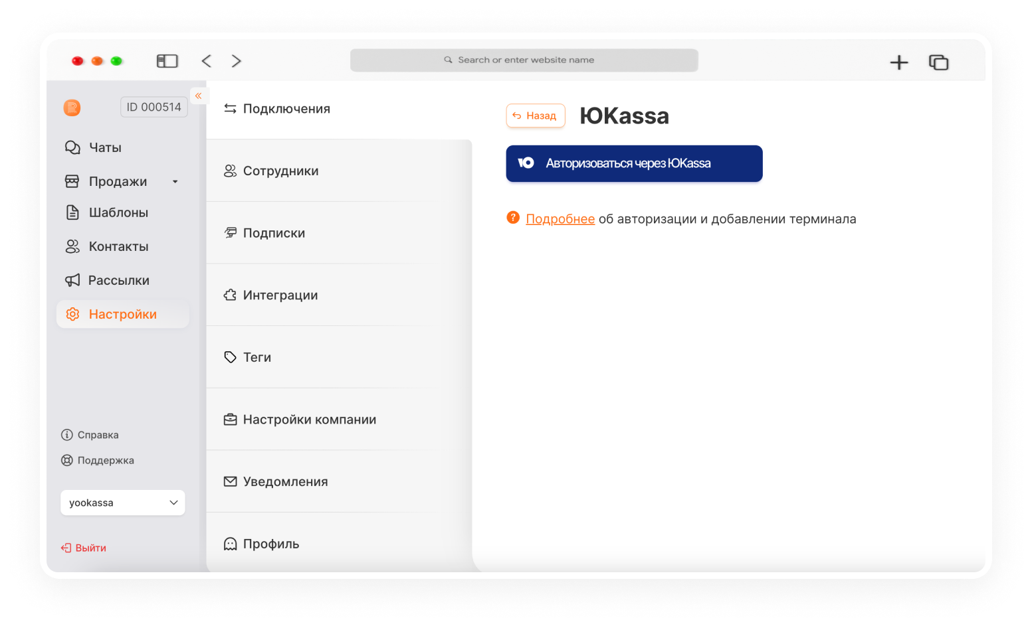Open the Подключения settings tab
Viewport: 1032px width, 626px height.
coord(286,109)
